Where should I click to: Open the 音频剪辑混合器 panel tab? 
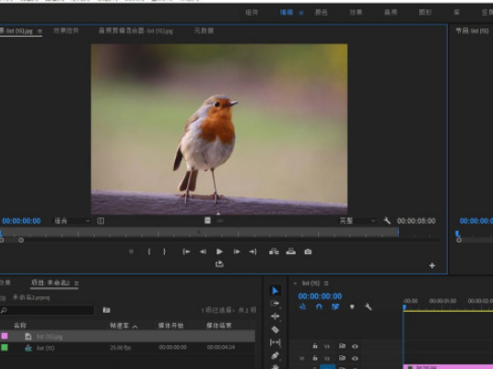tap(135, 30)
